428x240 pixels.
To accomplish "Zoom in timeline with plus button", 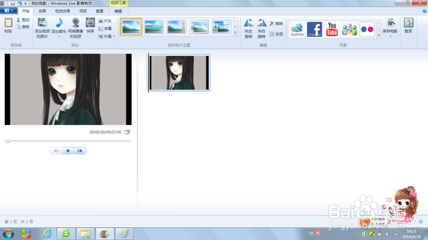I will 421,221.
